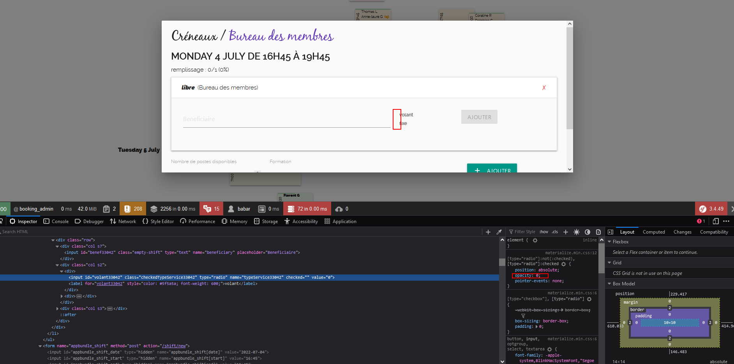The image size is (734, 364).
Task: Click the booking_admin route in debug toolbar
Action: coord(34,209)
